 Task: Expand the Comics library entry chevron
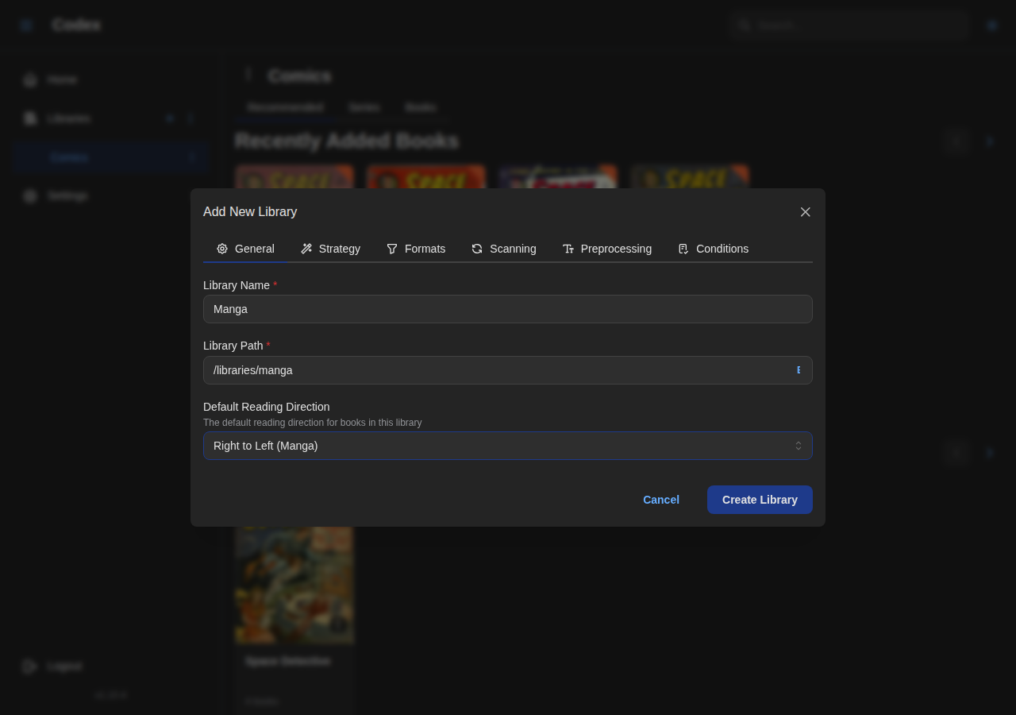tap(190, 157)
